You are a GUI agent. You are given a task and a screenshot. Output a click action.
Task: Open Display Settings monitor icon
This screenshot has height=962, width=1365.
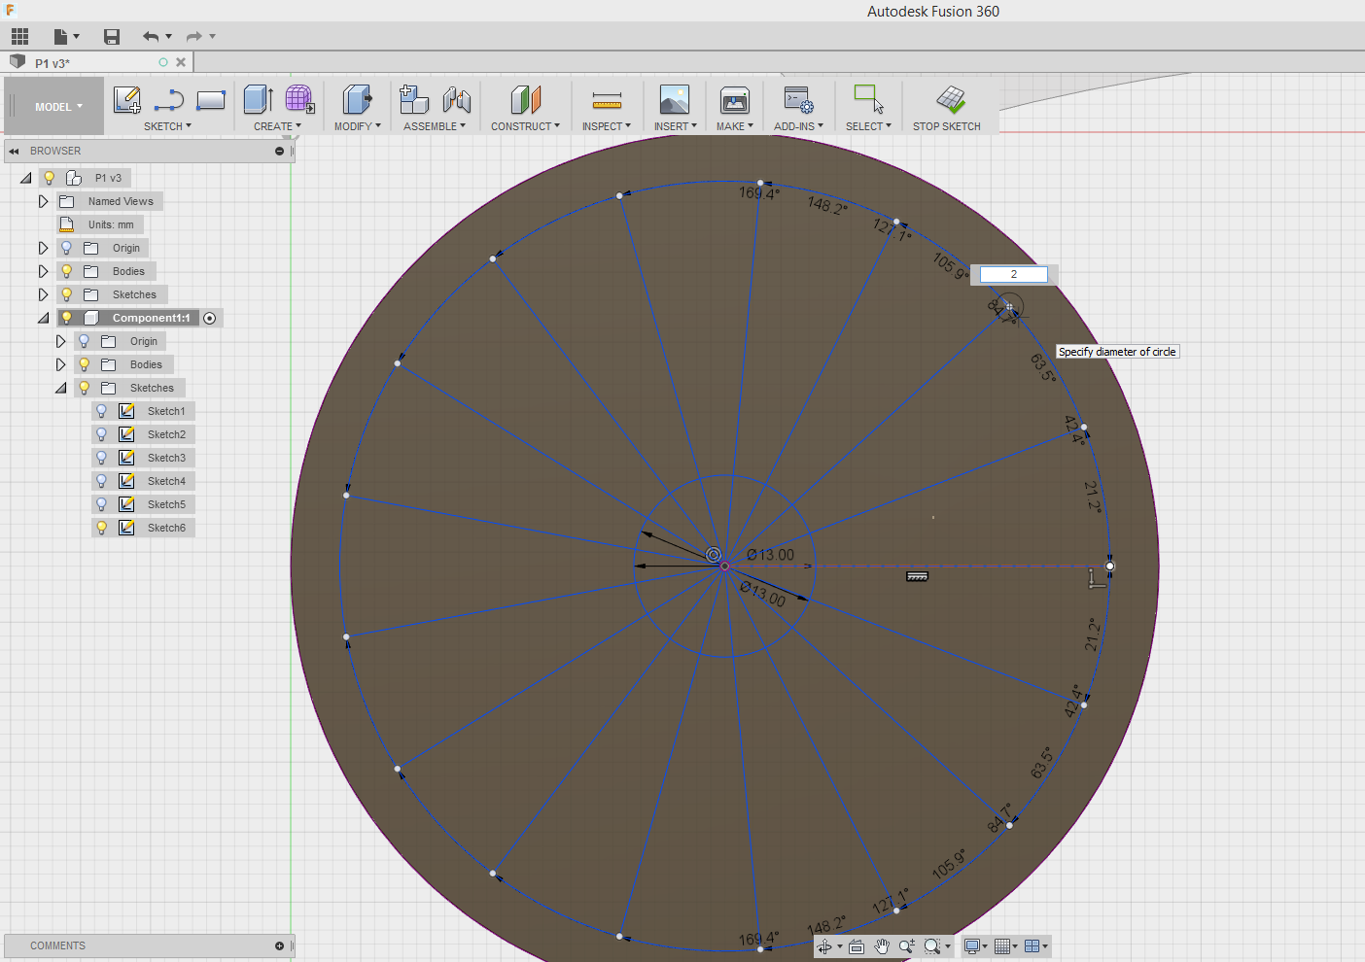pos(972,946)
